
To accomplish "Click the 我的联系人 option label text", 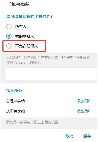I will 25,36.
